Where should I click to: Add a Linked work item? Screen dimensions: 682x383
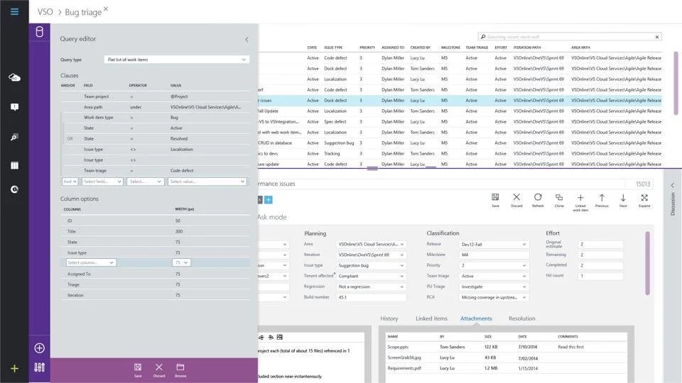(x=580, y=202)
